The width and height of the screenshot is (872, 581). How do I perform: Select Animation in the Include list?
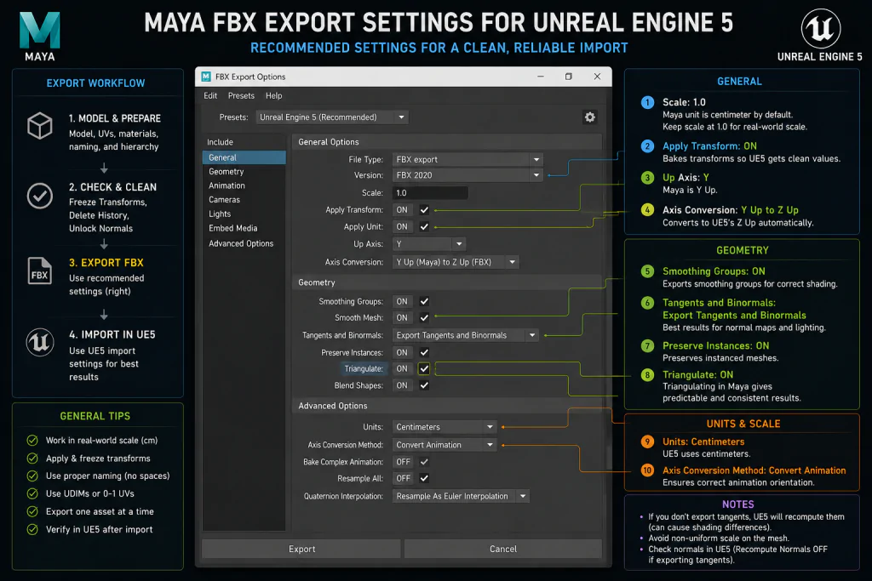coord(244,185)
